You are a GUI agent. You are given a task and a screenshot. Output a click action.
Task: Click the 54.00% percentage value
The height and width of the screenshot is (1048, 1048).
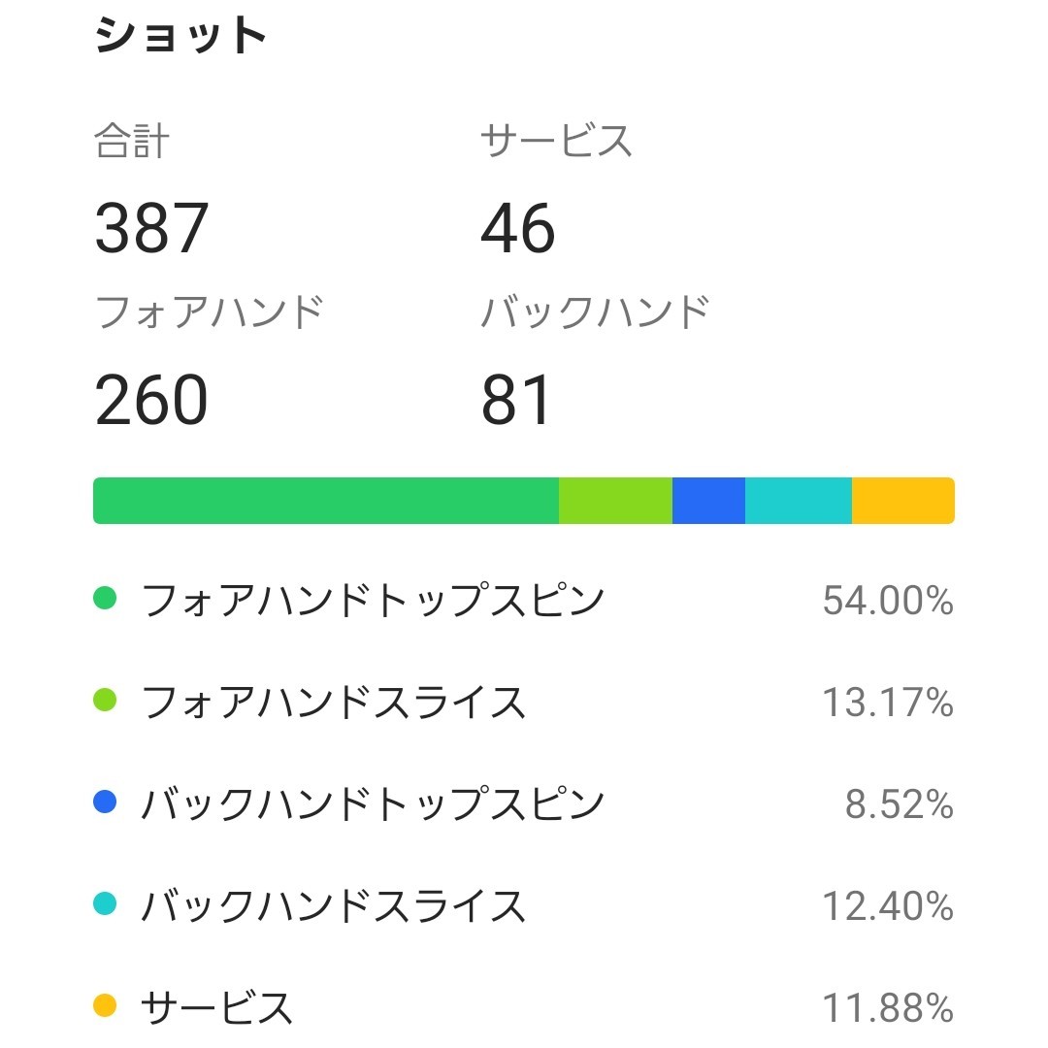[x=888, y=602]
